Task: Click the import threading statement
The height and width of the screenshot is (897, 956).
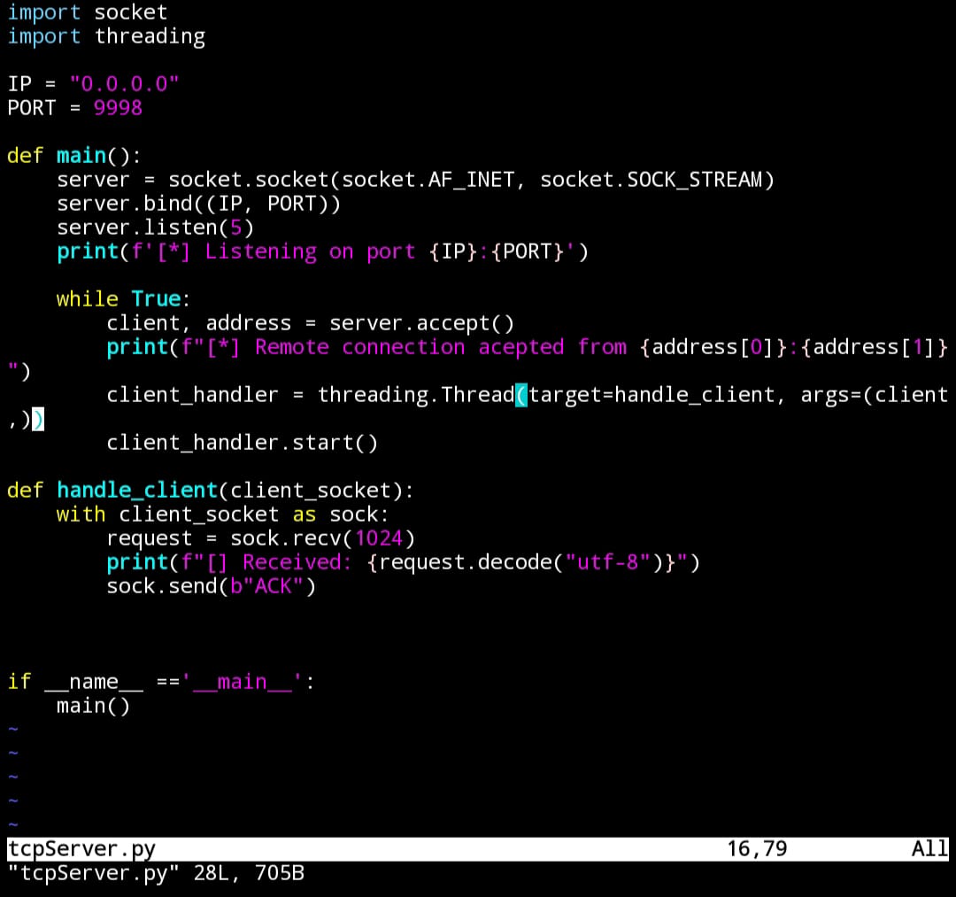Action: (106, 35)
